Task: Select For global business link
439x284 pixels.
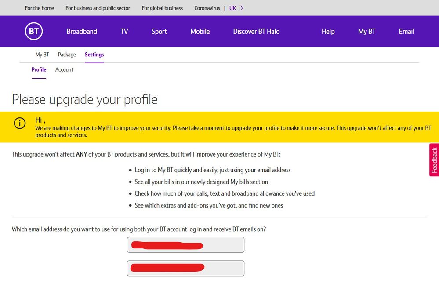Action: click(x=162, y=8)
